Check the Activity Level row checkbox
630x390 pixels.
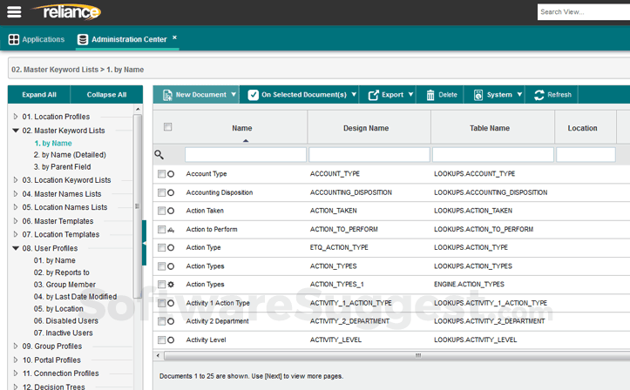[161, 340]
